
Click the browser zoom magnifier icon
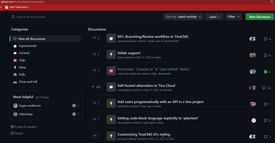coord(272,2)
